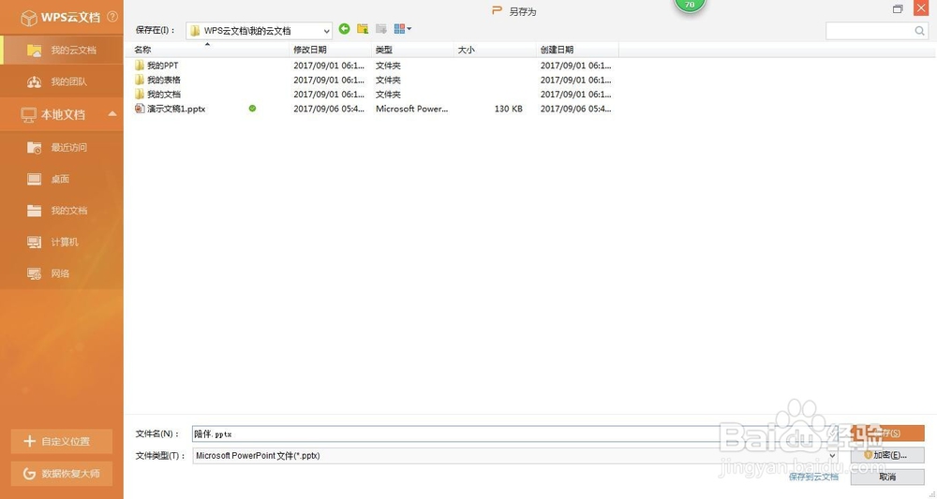The height and width of the screenshot is (499, 937).
Task: Click the go-up-one-folder icon
Action: coord(362,29)
